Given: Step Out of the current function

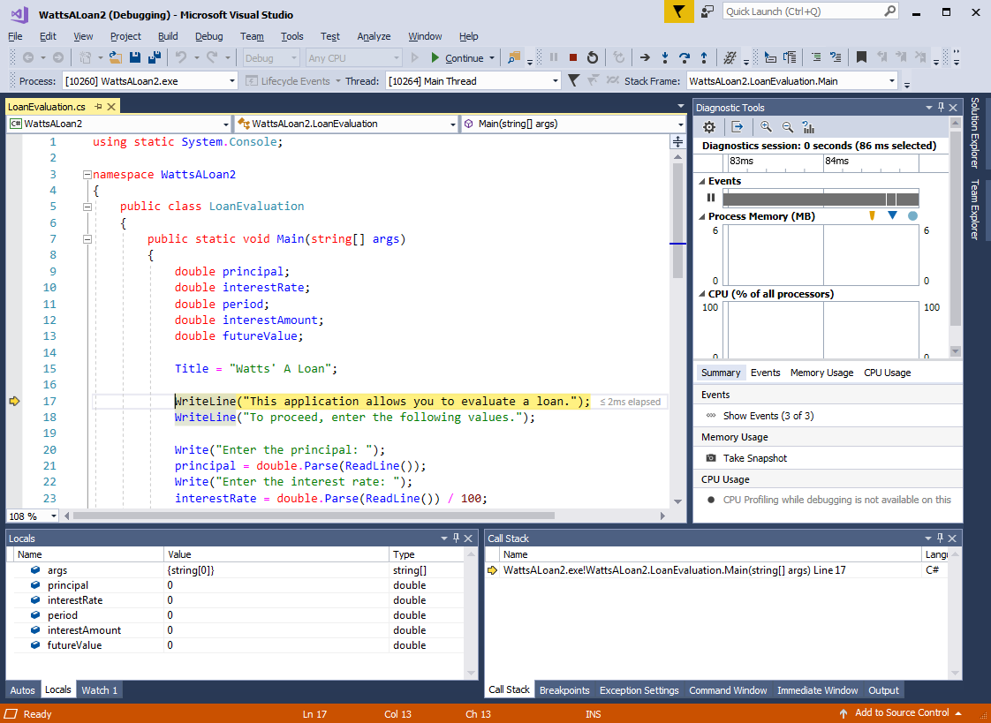Looking at the screenshot, I should (704, 57).
